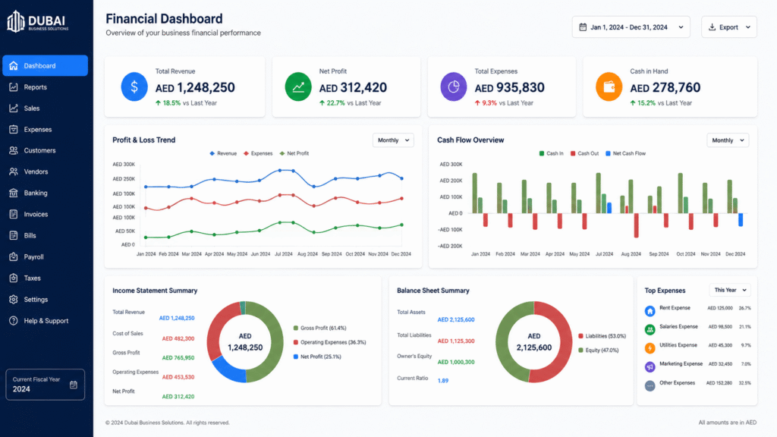Click the purple Total Expenses pie icon
The height and width of the screenshot is (437, 777).
[x=454, y=86]
